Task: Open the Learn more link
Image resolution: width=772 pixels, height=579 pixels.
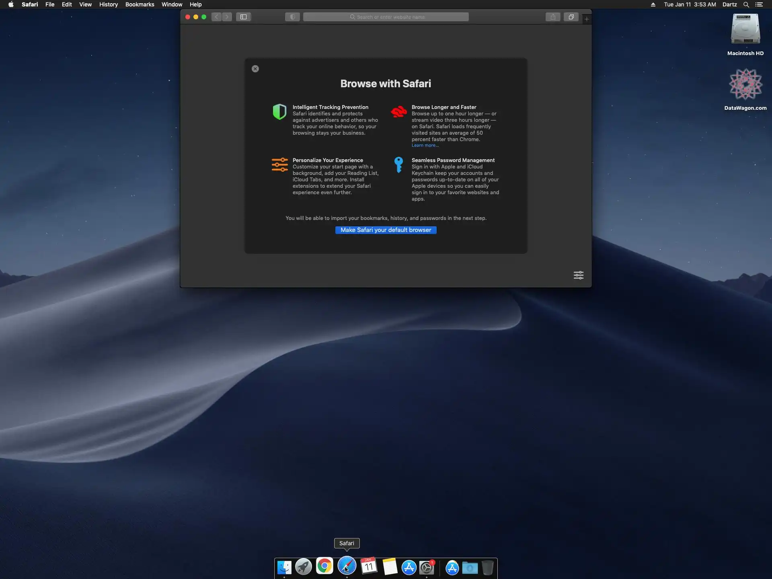Action: [425, 146]
